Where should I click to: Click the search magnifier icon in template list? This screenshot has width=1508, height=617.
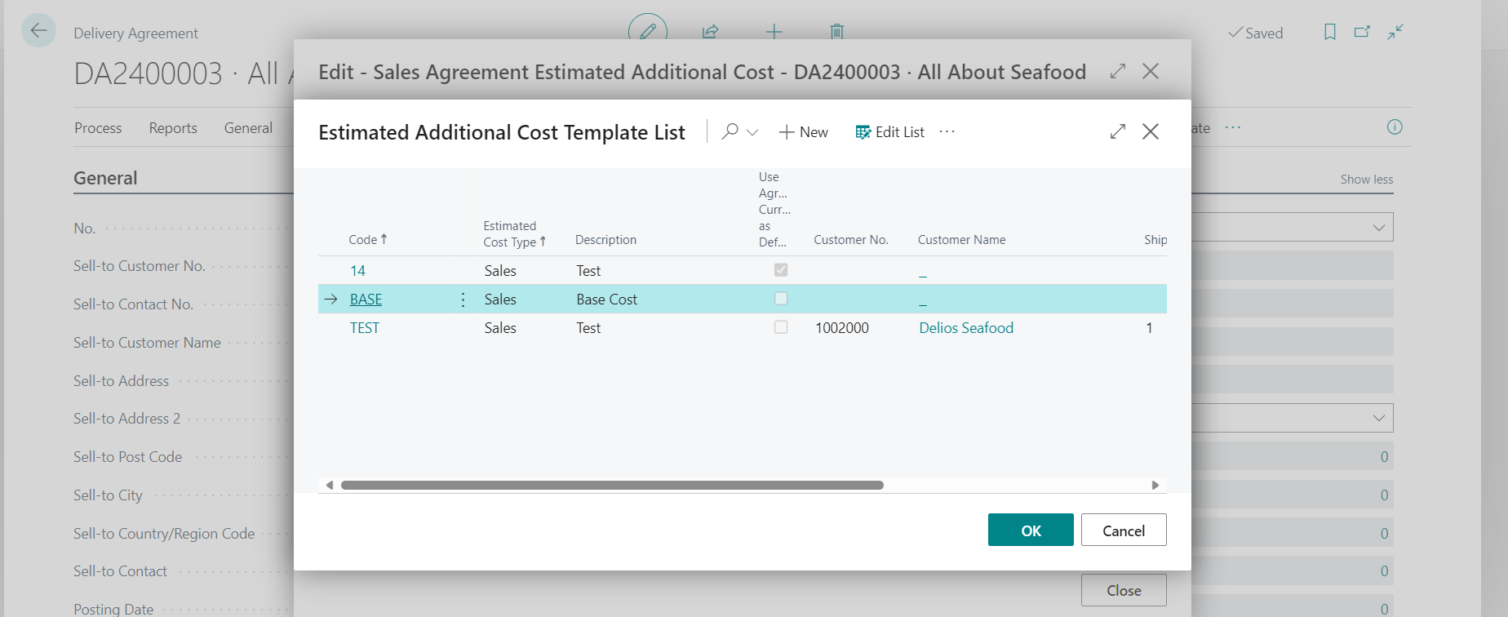(x=730, y=131)
